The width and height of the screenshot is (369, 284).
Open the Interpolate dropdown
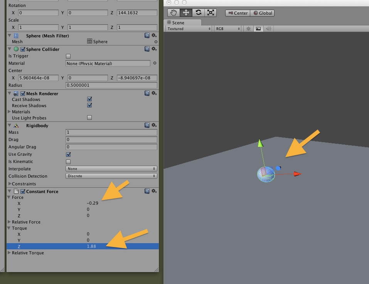click(111, 168)
